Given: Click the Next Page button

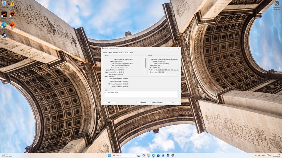Looking at the screenshot, I should click(143, 103).
